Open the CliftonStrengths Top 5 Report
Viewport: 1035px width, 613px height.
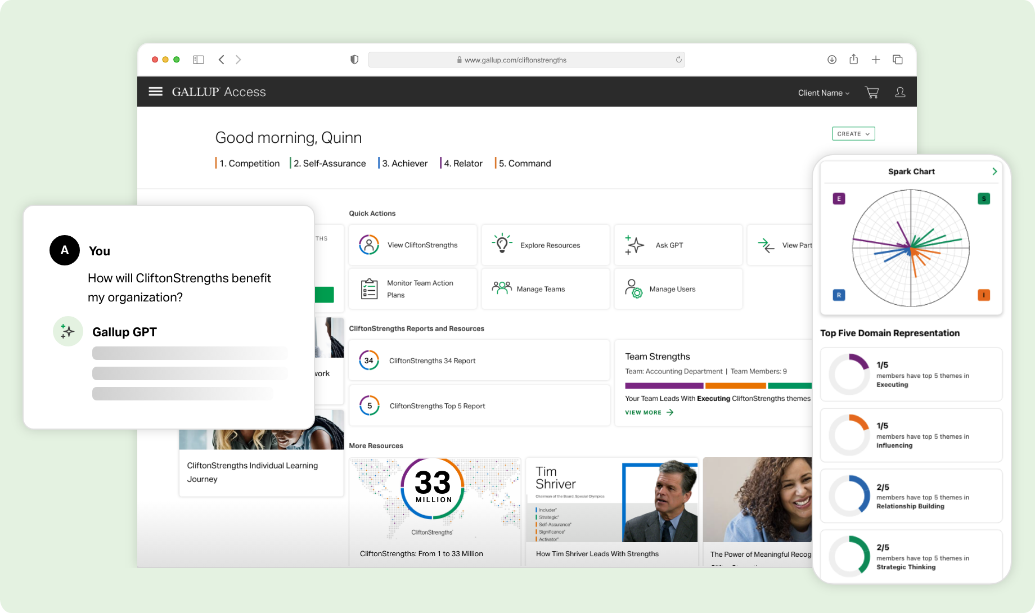[x=479, y=405]
